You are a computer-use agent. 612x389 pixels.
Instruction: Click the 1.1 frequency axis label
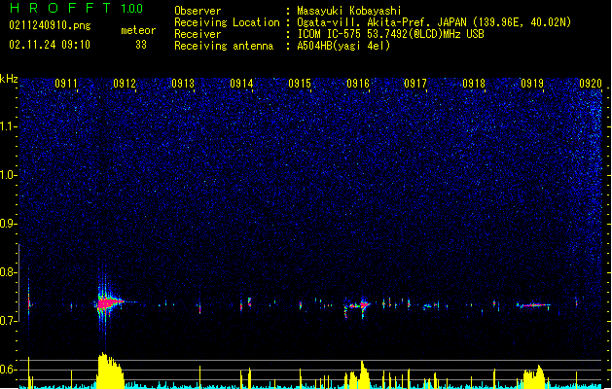[x=9, y=126]
